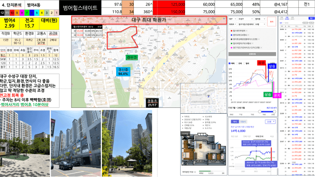Click the gray 전체삭제 bar button
This screenshot has width=315, height=177.
point(252,54)
